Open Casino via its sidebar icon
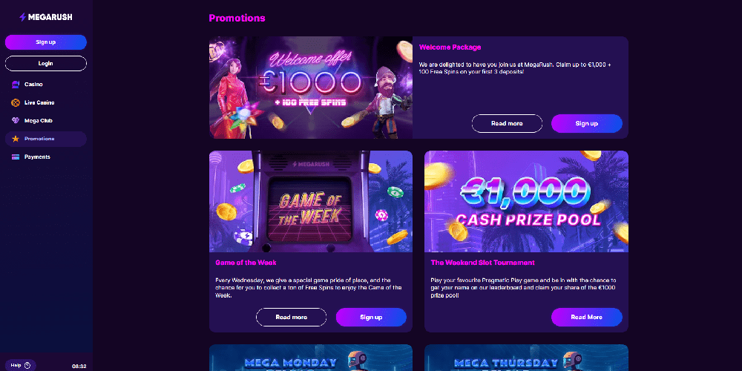The image size is (742, 371). 16,85
